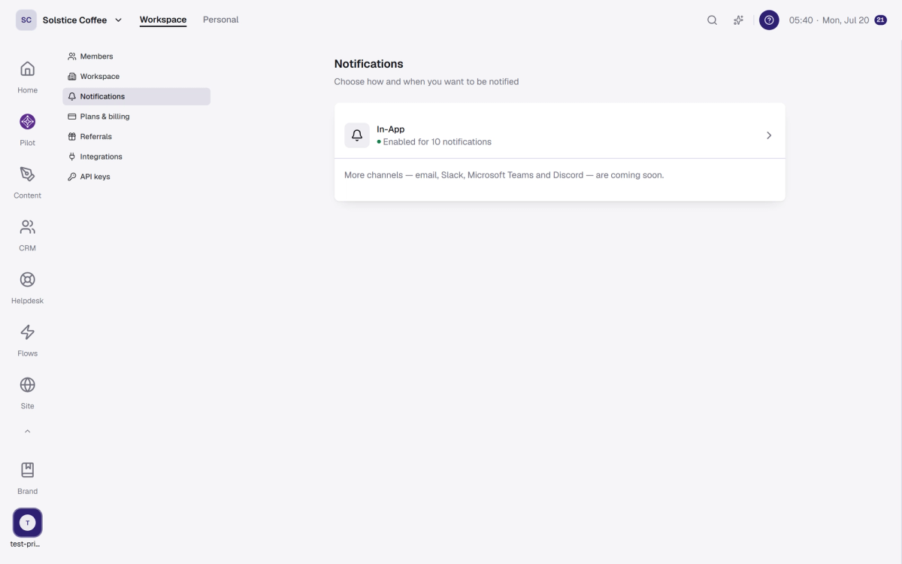Expand In-App settings with right chevron

(x=769, y=135)
